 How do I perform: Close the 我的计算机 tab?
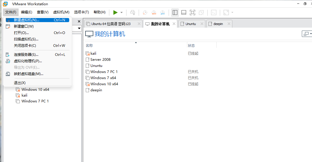coord(174,24)
